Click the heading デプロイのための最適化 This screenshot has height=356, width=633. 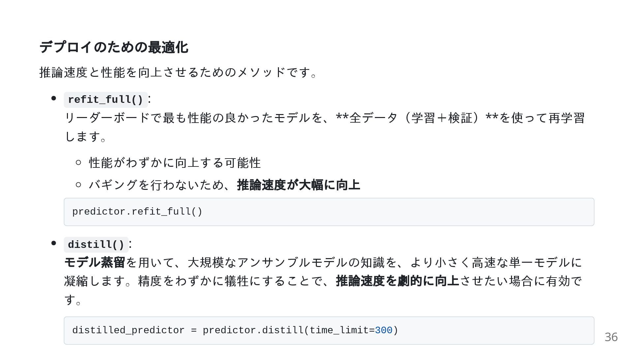[x=114, y=47]
